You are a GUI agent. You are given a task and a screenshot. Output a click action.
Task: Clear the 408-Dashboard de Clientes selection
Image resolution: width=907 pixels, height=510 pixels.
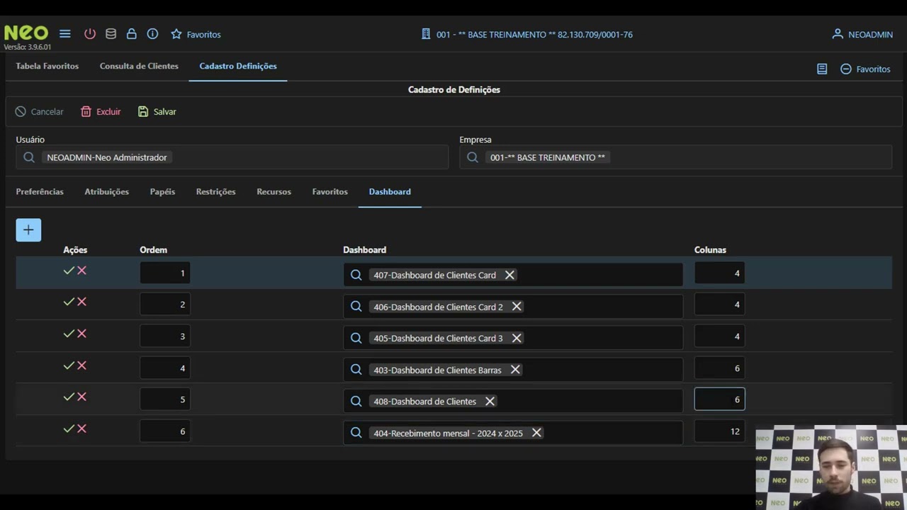(x=490, y=401)
